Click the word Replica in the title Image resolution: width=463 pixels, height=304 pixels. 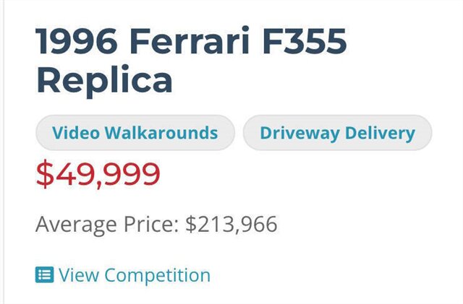click(x=104, y=80)
